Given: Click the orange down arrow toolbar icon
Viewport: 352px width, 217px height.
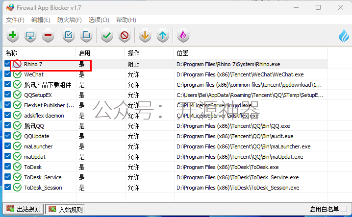Looking at the screenshot, I should [145, 35].
